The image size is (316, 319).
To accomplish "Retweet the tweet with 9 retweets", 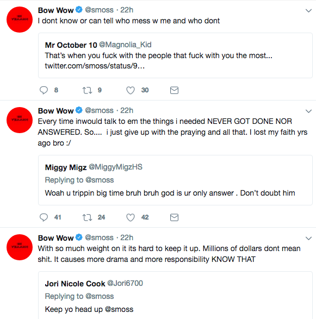I will pyautogui.click(x=87, y=90).
